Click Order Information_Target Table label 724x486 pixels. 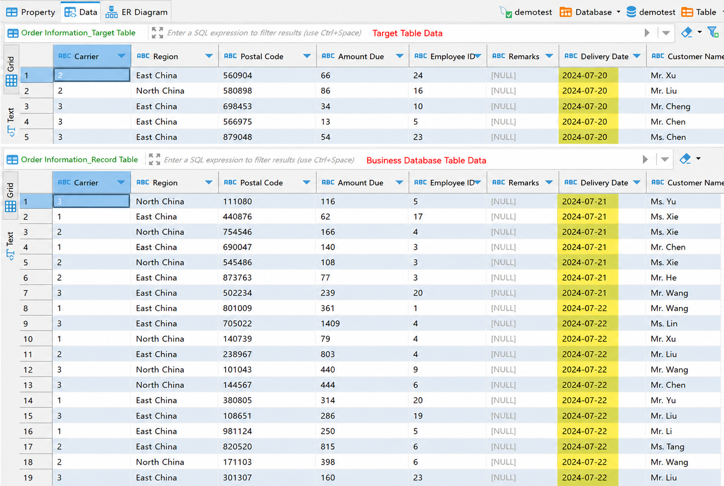click(78, 33)
